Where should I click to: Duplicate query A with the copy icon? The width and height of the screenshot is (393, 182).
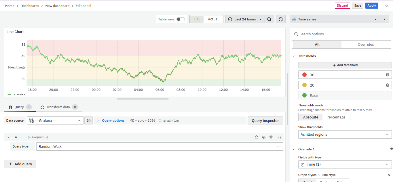click(x=257, y=137)
